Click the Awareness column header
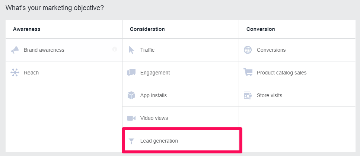The height and width of the screenshot is (156, 360). 26,29
